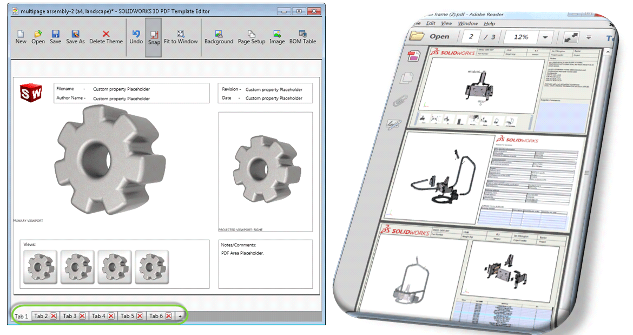633x335 pixels.
Task: Select the PDF Area Placeholder text
Action: pyautogui.click(x=242, y=253)
